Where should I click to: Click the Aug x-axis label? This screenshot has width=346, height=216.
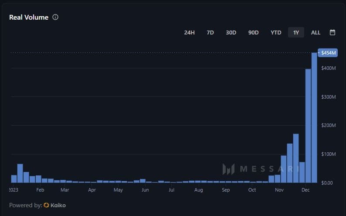(199, 190)
